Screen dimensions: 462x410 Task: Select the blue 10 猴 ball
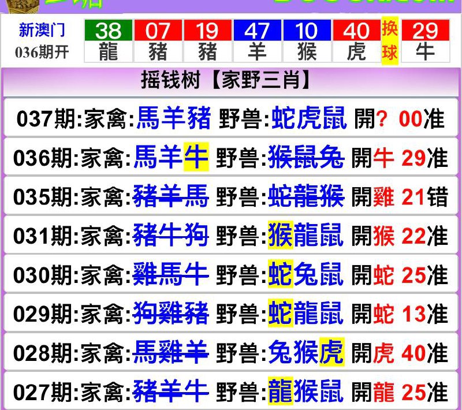[307, 40]
